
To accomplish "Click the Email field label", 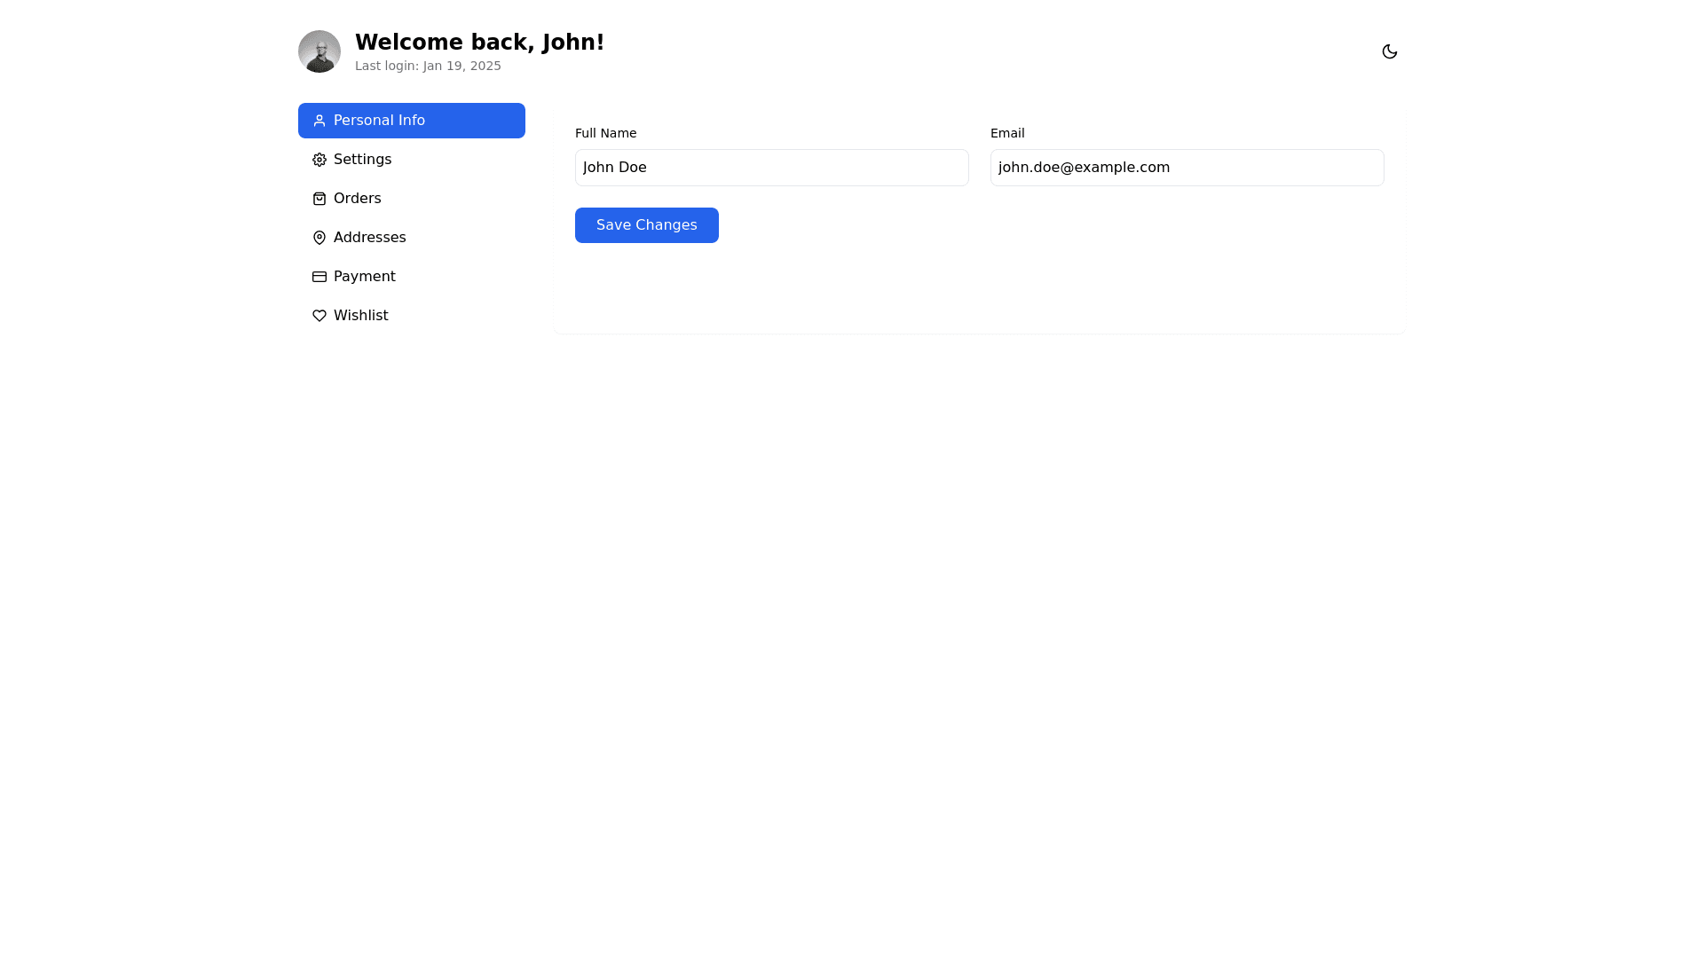I will click(x=1007, y=133).
